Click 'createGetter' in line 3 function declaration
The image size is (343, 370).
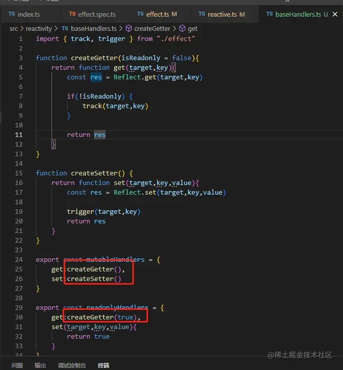click(x=94, y=58)
